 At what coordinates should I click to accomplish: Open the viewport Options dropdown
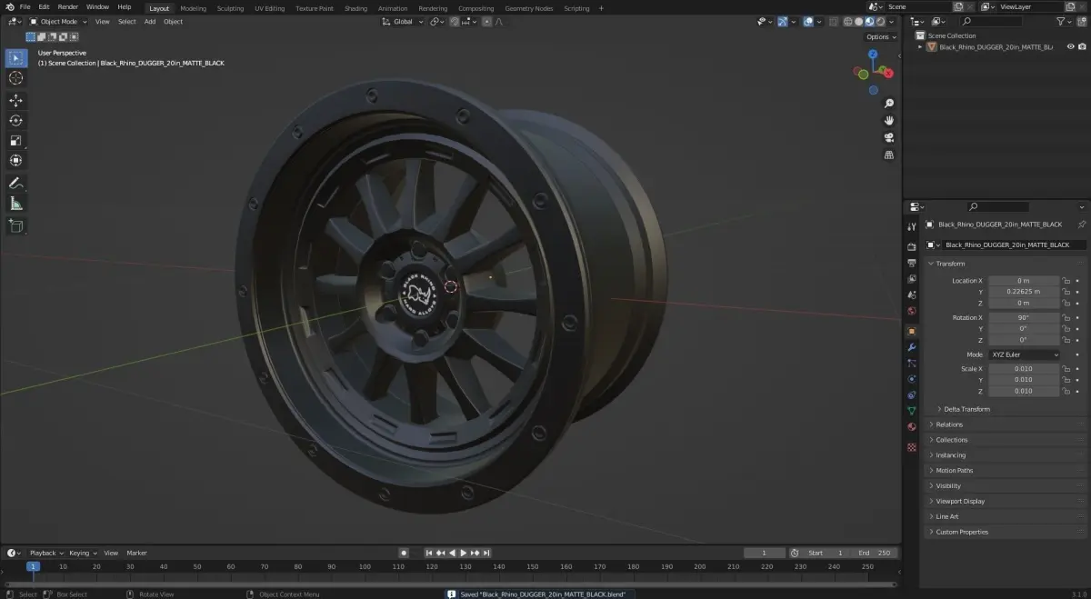coord(880,37)
